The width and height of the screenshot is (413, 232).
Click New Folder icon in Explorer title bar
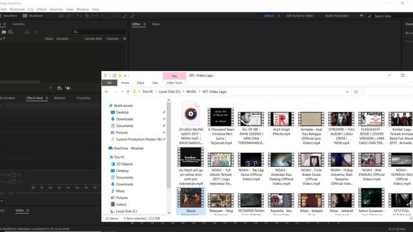coord(120,75)
